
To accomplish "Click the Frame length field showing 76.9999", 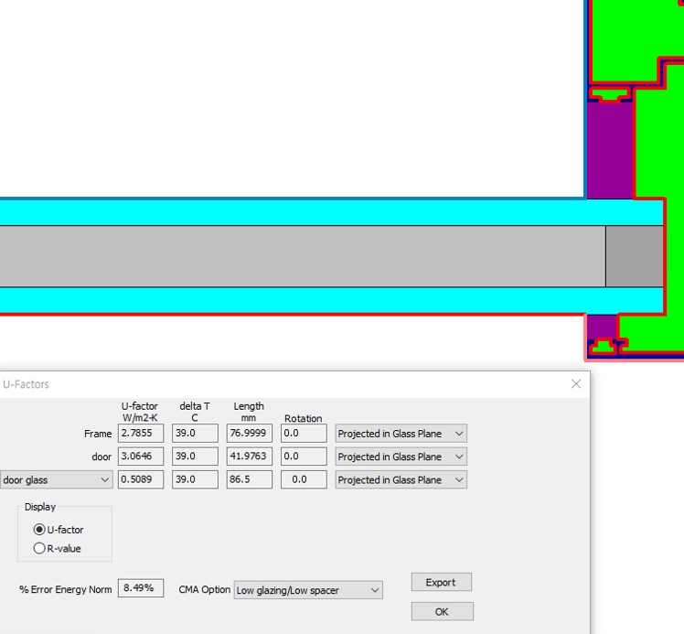I will click(249, 434).
